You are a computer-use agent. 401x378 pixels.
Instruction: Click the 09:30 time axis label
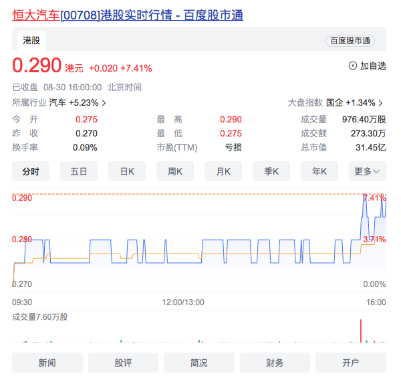click(x=22, y=302)
